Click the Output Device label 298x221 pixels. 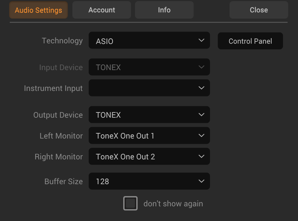pos(58,115)
